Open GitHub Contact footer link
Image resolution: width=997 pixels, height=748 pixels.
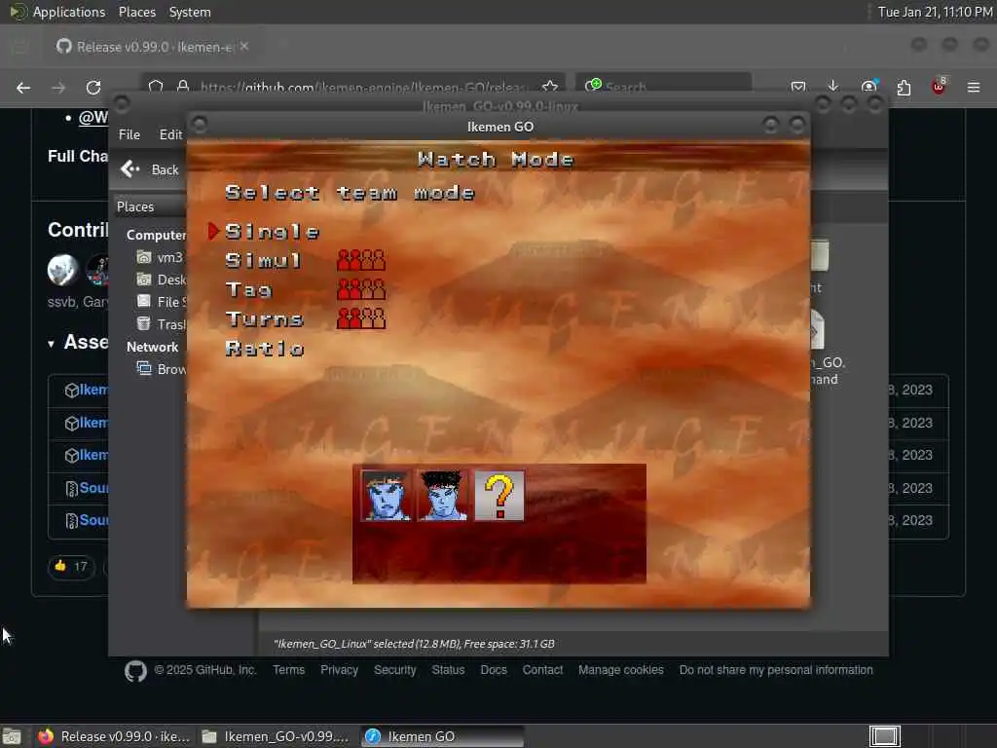pyautogui.click(x=542, y=670)
